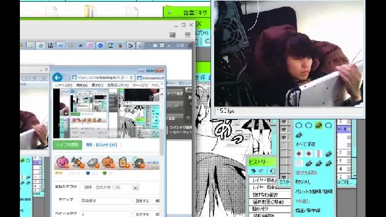Click layer list scroll-down arrow

click(x=354, y=175)
